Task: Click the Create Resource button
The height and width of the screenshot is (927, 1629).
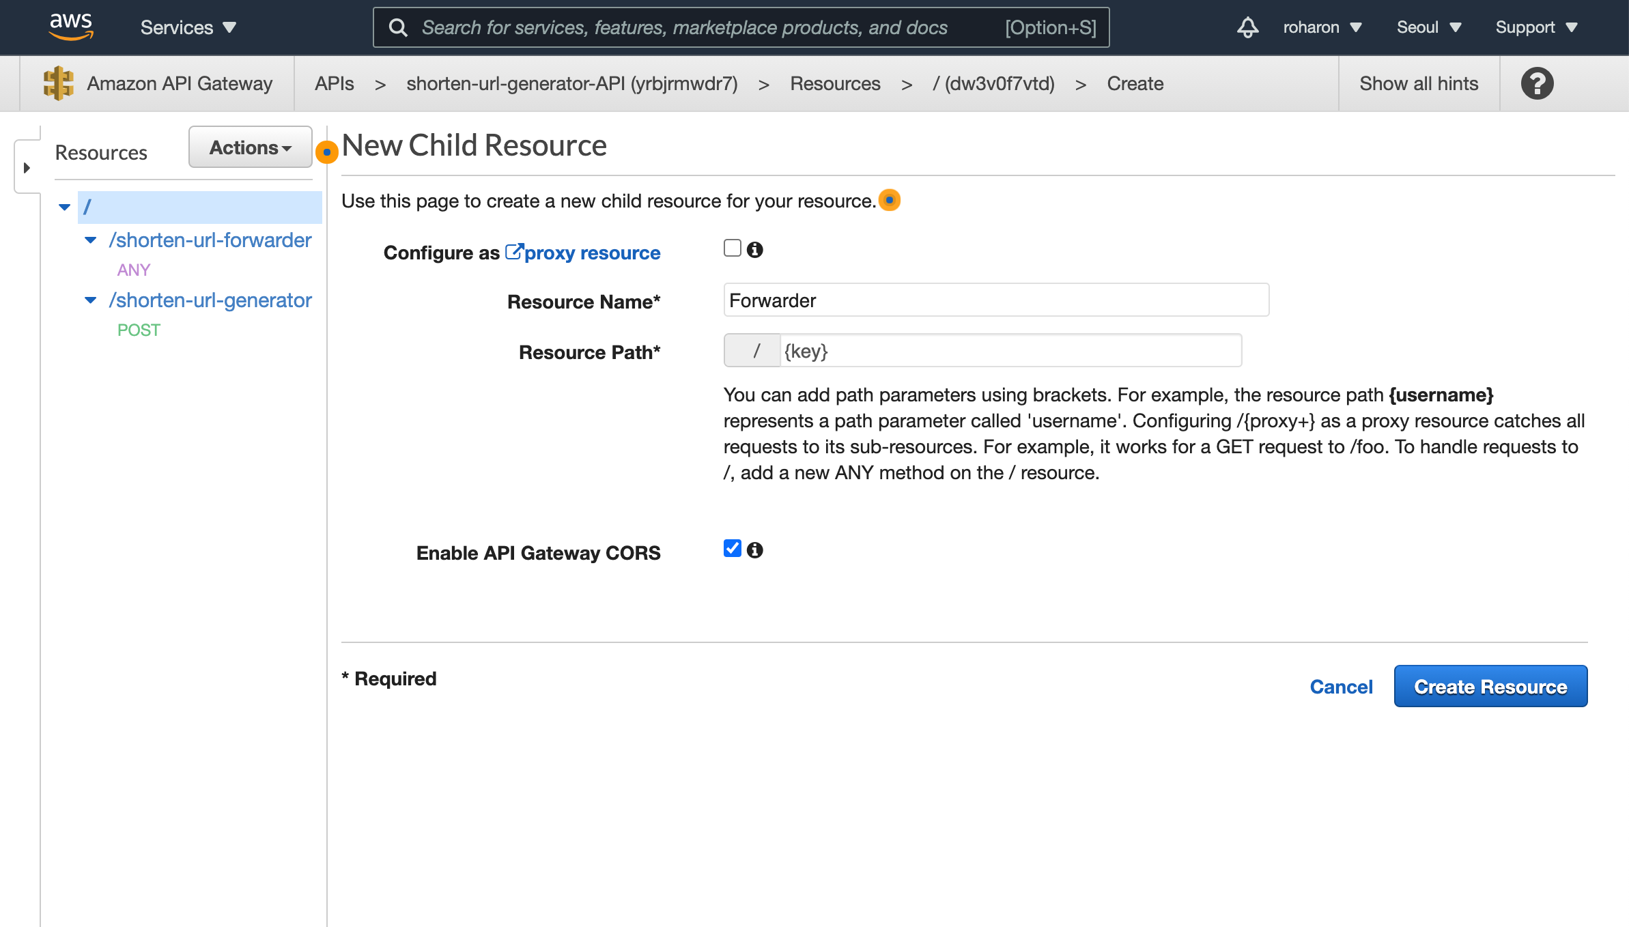Action: 1490,686
